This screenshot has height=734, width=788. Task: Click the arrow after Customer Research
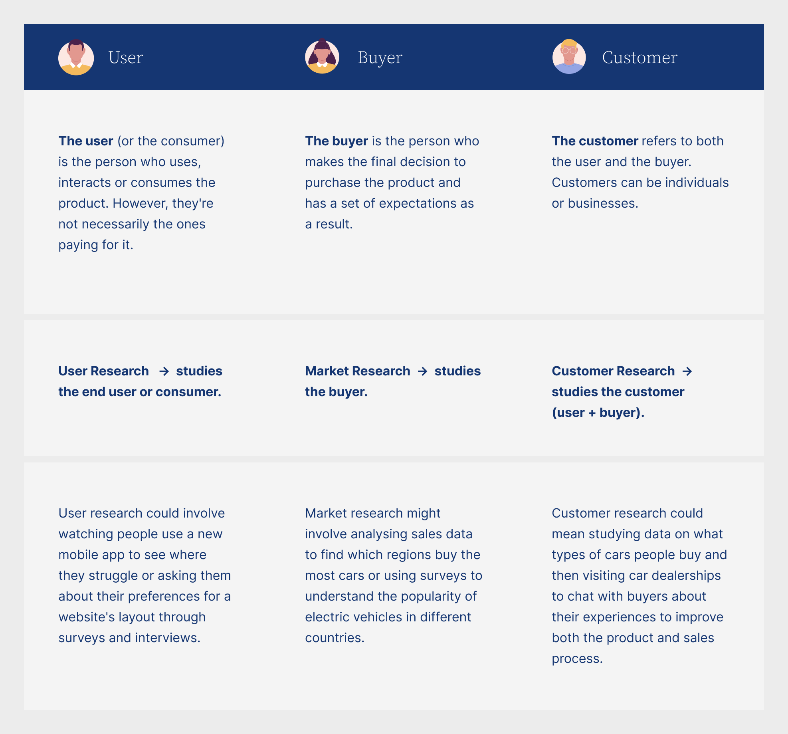pyautogui.click(x=687, y=371)
